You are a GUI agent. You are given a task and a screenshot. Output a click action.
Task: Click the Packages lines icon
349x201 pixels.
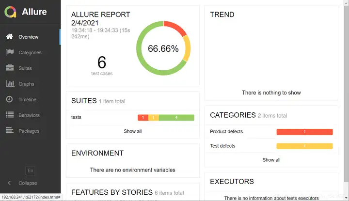click(x=10, y=130)
